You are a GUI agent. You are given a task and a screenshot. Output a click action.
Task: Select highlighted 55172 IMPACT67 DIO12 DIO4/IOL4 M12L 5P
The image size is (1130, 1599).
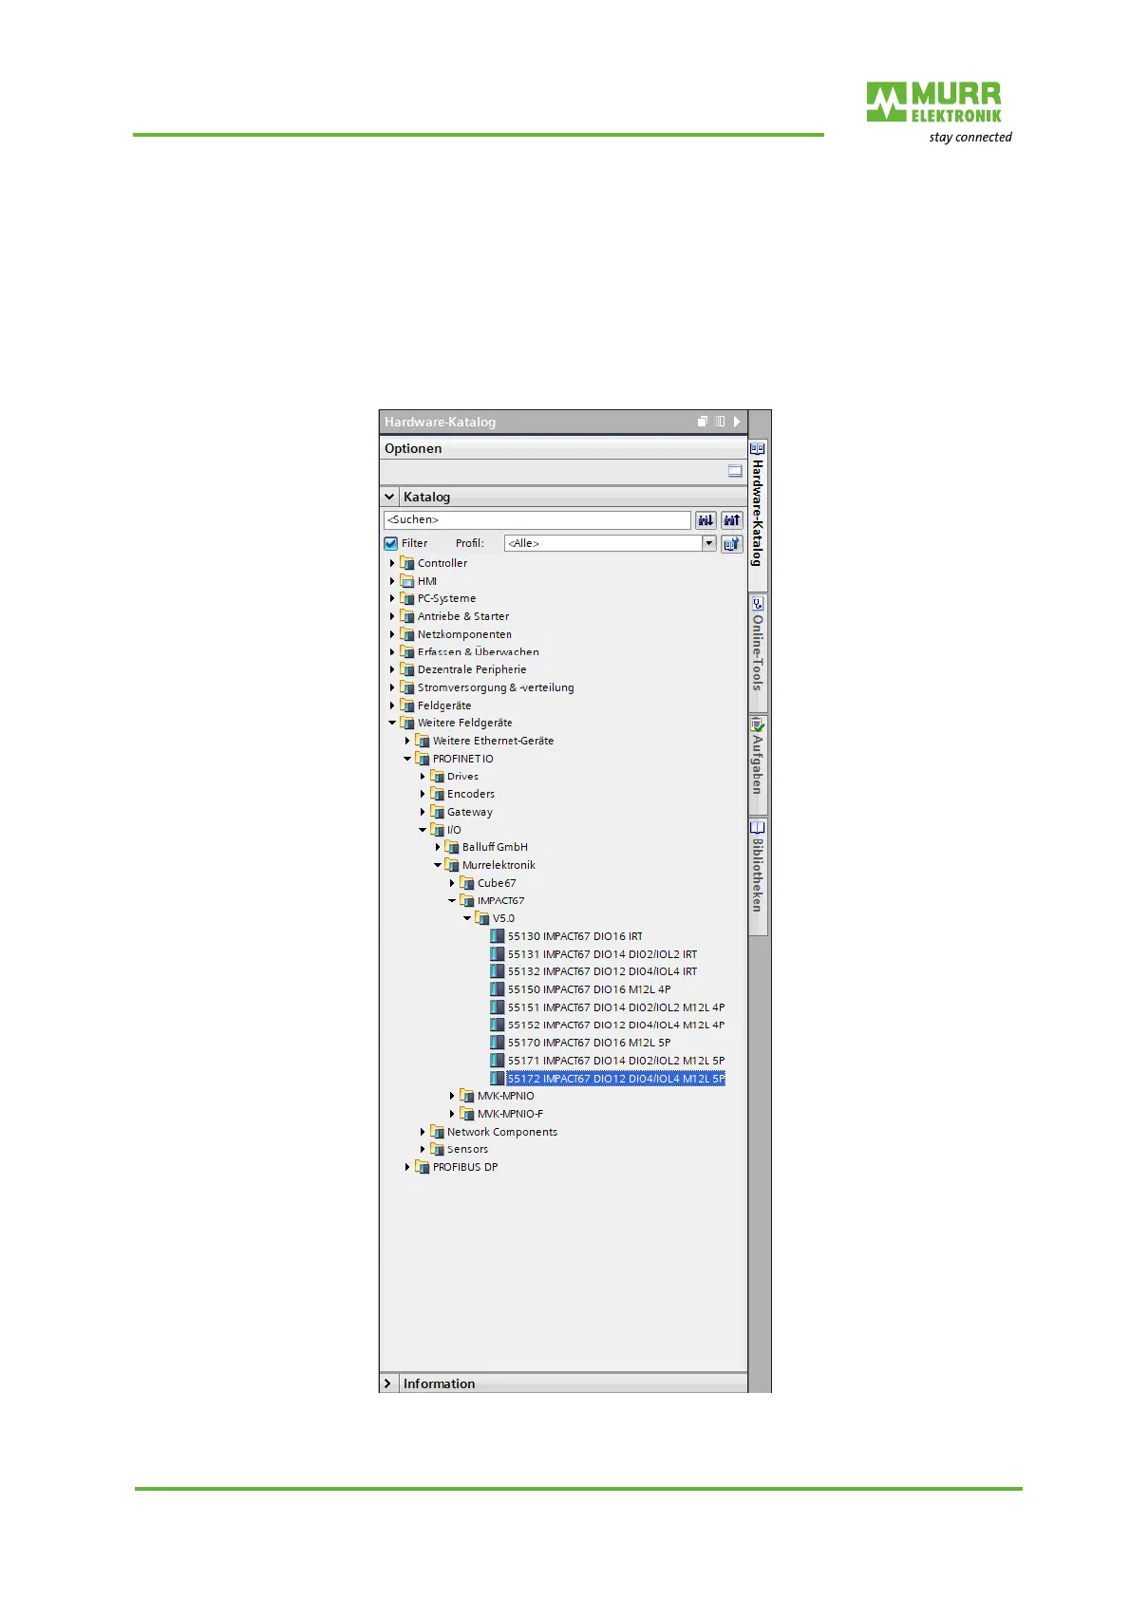[616, 1079]
